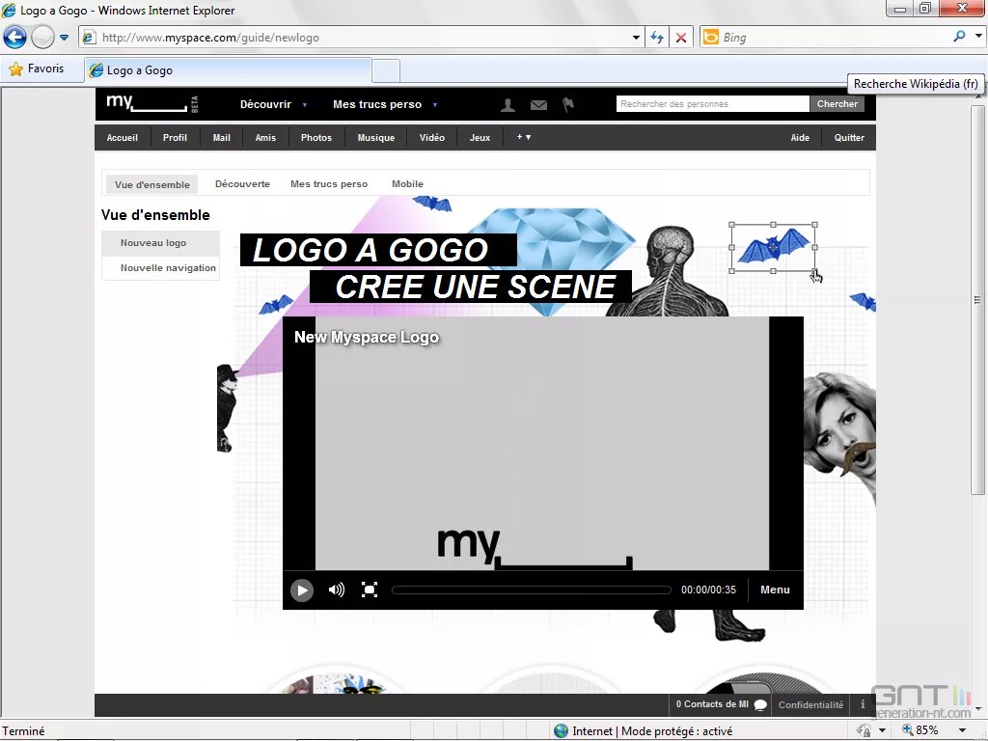The width and height of the screenshot is (988, 741).
Task: Switch to the Mobile tab
Action: (408, 184)
